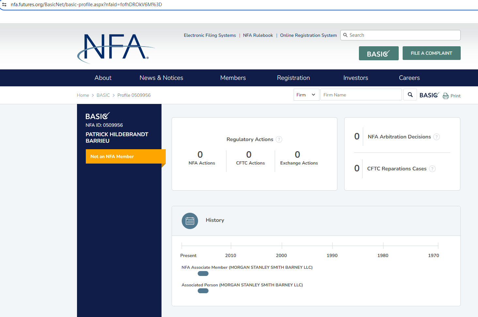This screenshot has width=478, height=317.
Task: Open help icon next to Regulatory Actions
Action: coord(279,139)
